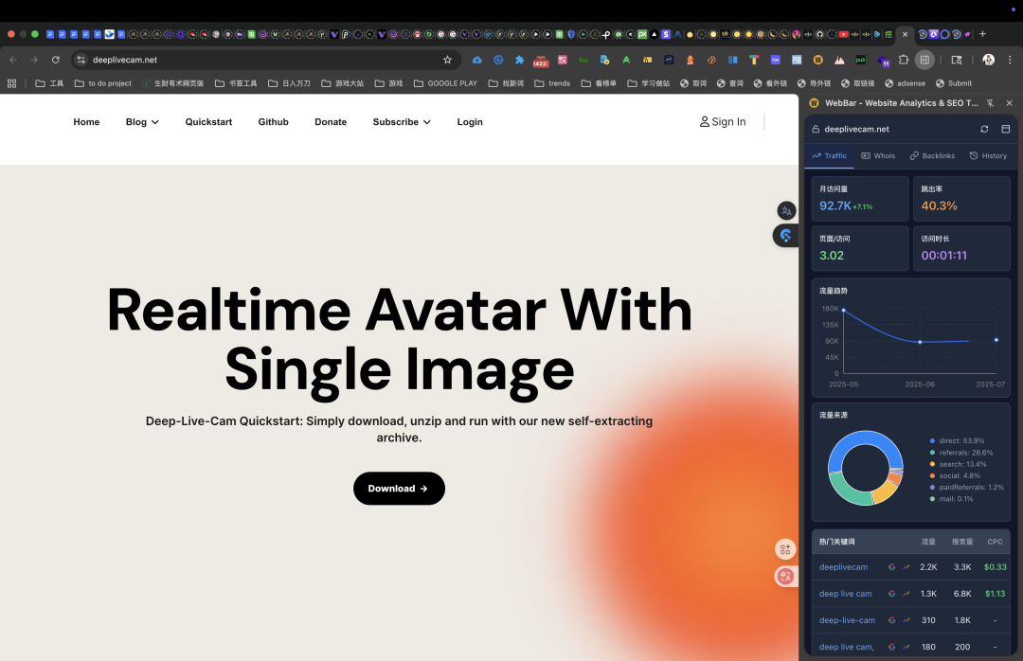Open the Github nav link
Viewport: 1023px width, 661px height.
pyautogui.click(x=274, y=122)
